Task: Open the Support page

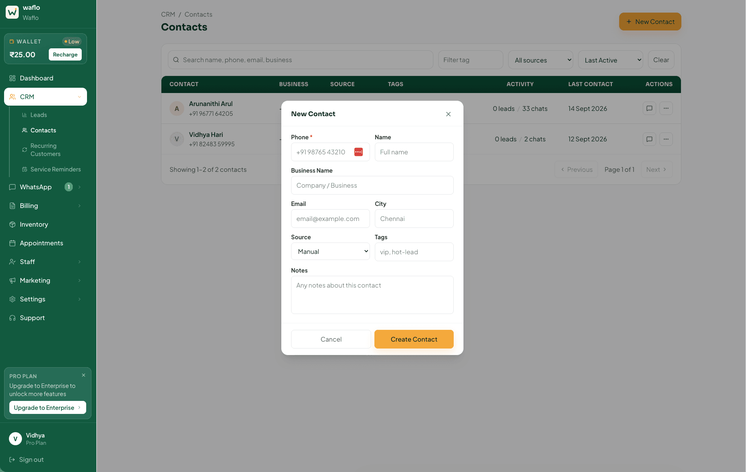Action: click(46, 318)
